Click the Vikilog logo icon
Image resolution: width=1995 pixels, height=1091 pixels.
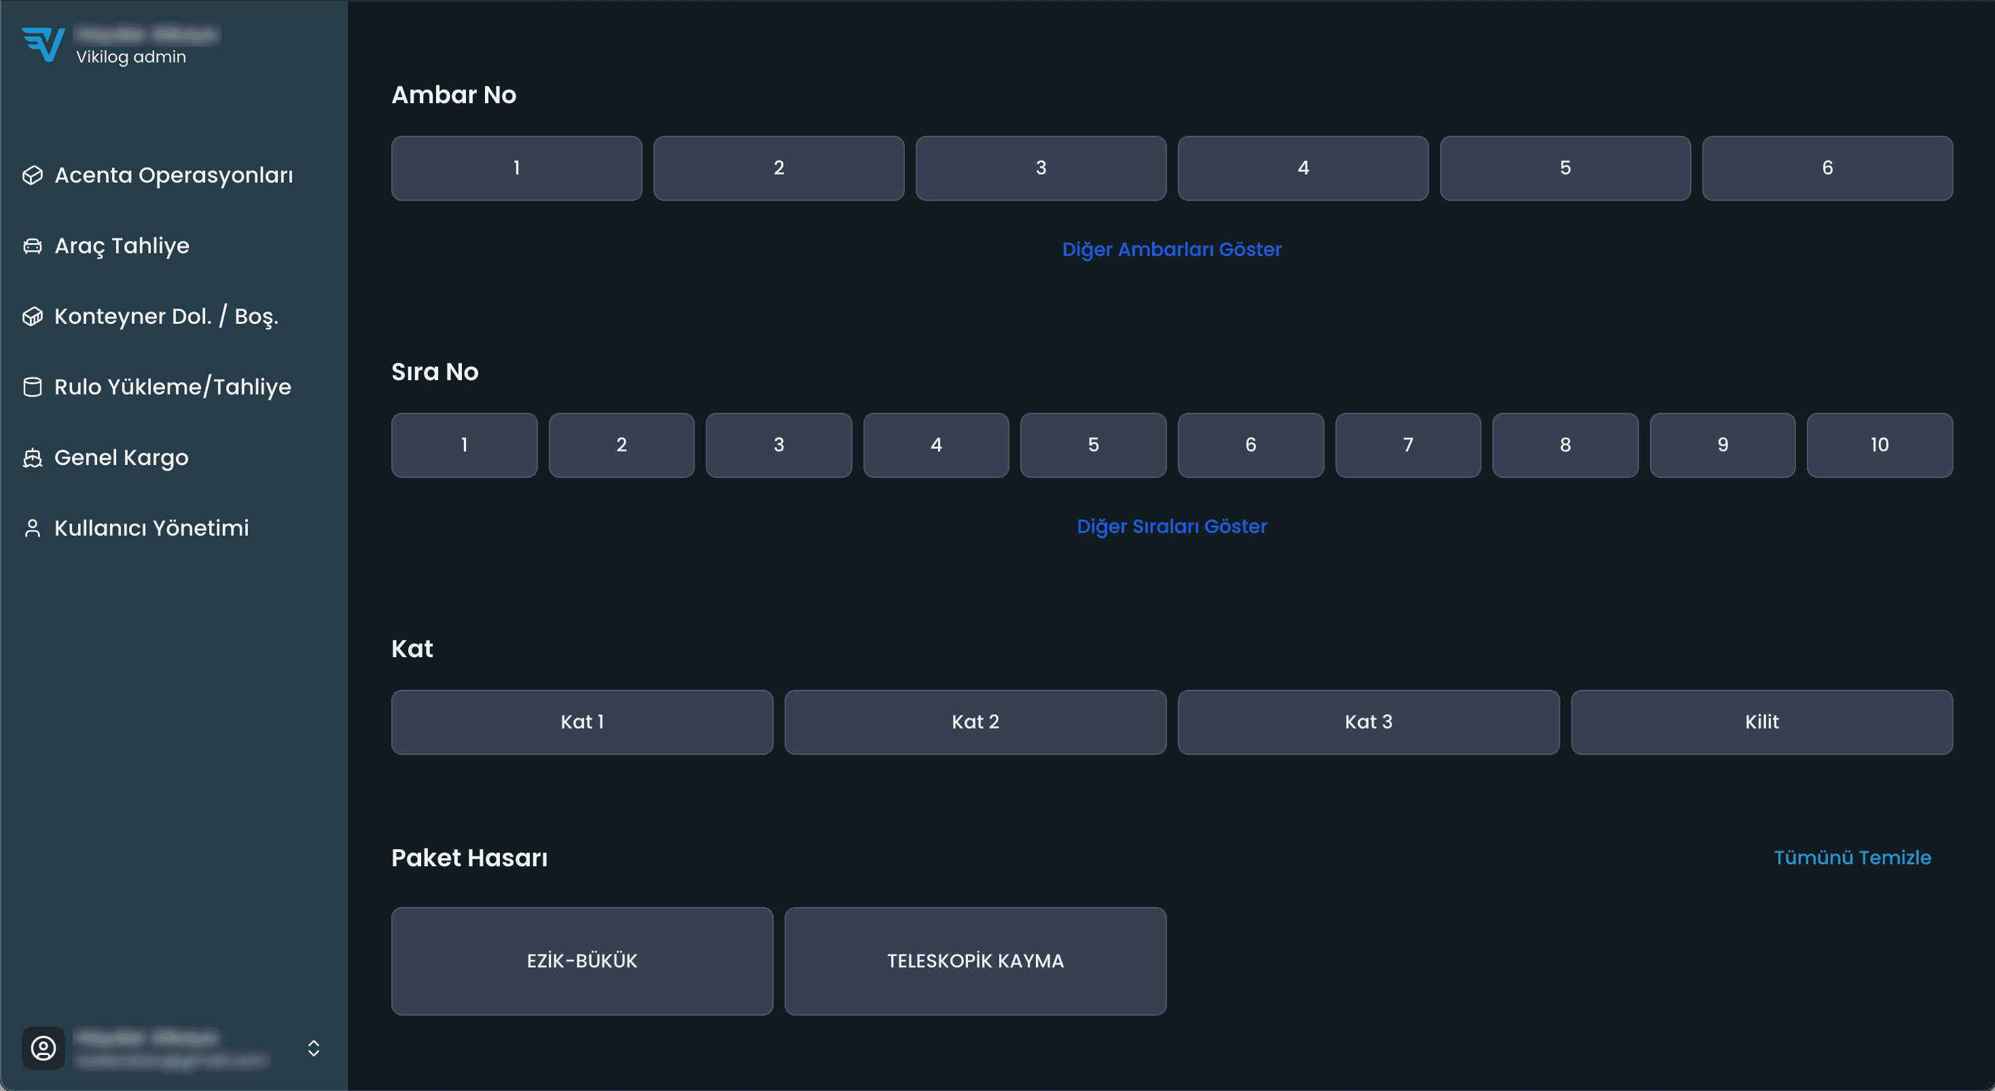pyautogui.click(x=43, y=44)
